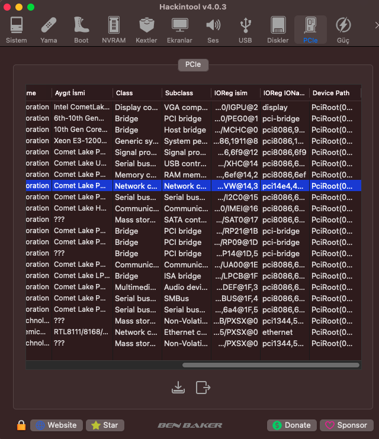Switch to the Ekranlar displays section
379x439 pixels.
tap(179, 30)
